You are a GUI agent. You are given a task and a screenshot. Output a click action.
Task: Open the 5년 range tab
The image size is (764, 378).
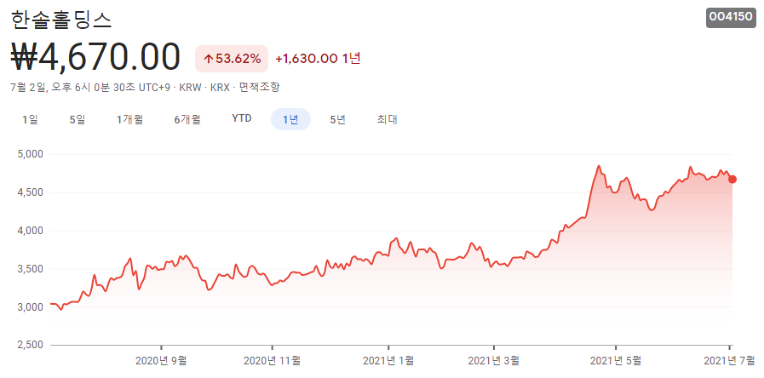[x=337, y=119]
